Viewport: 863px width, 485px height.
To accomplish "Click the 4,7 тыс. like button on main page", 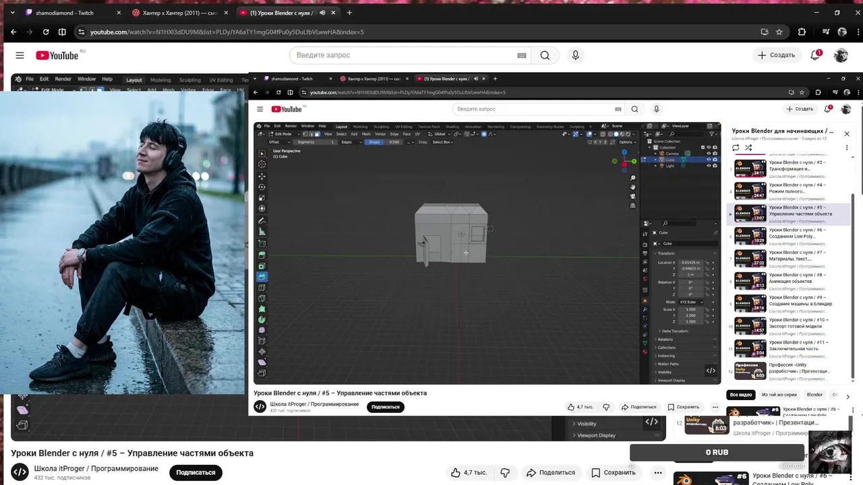I will [x=470, y=472].
